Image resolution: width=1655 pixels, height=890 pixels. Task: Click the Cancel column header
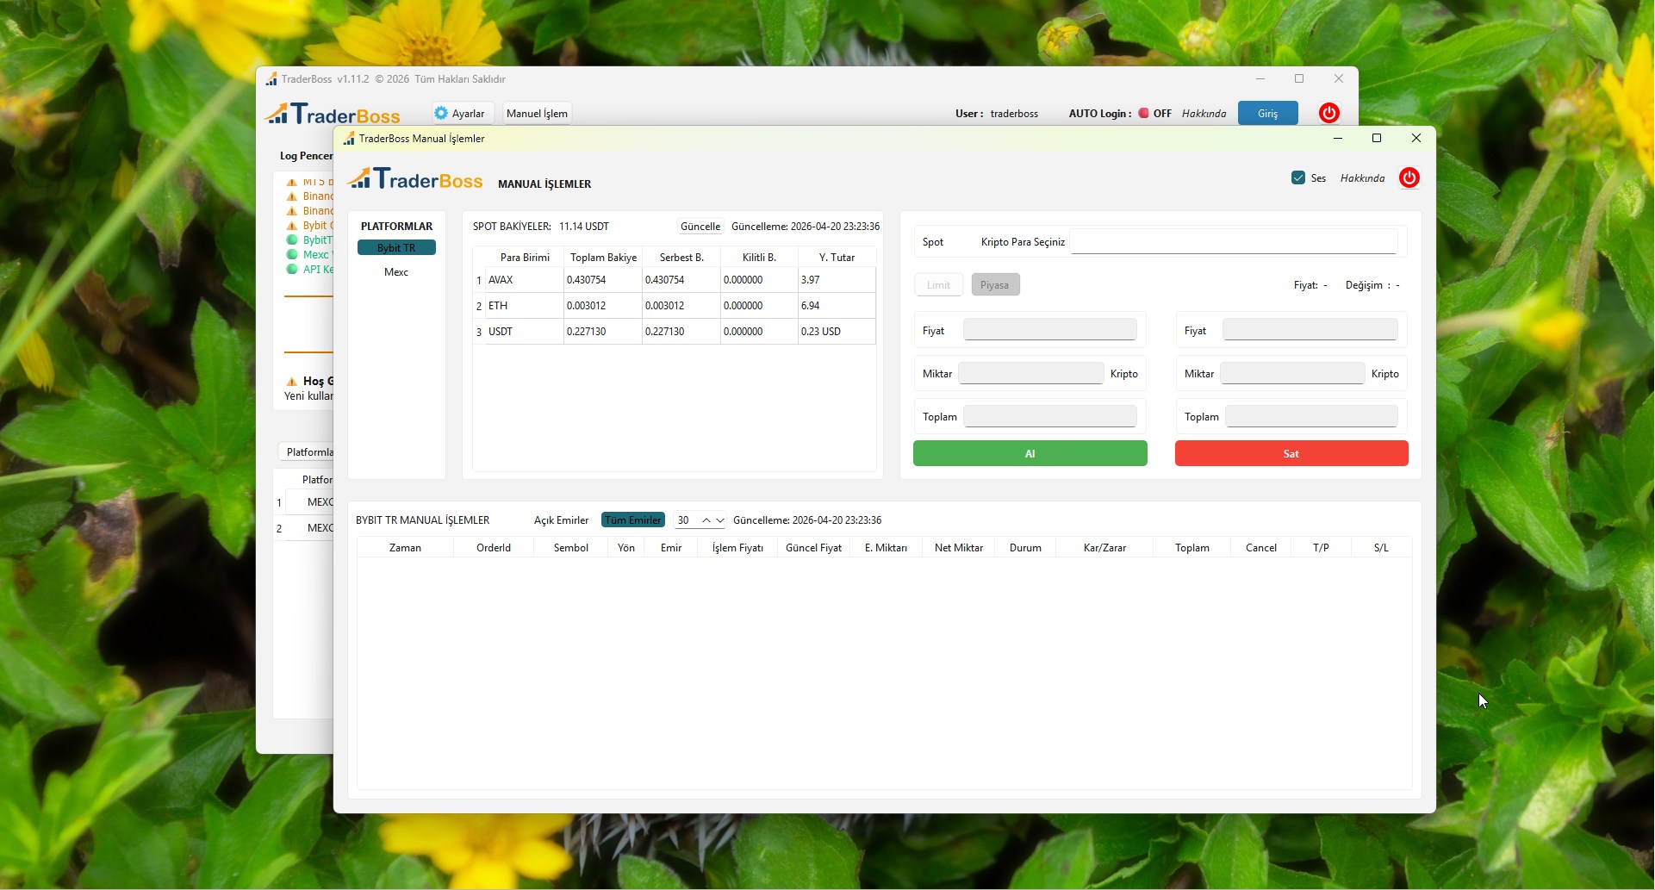point(1261,548)
